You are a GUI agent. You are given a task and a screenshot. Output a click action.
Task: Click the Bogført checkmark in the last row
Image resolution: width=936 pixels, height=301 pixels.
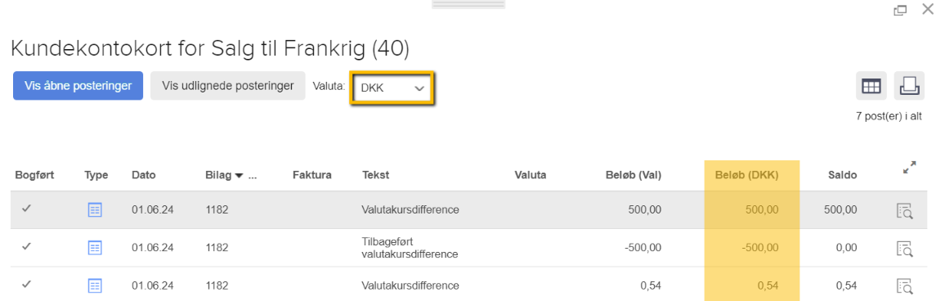tap(26, 285)
